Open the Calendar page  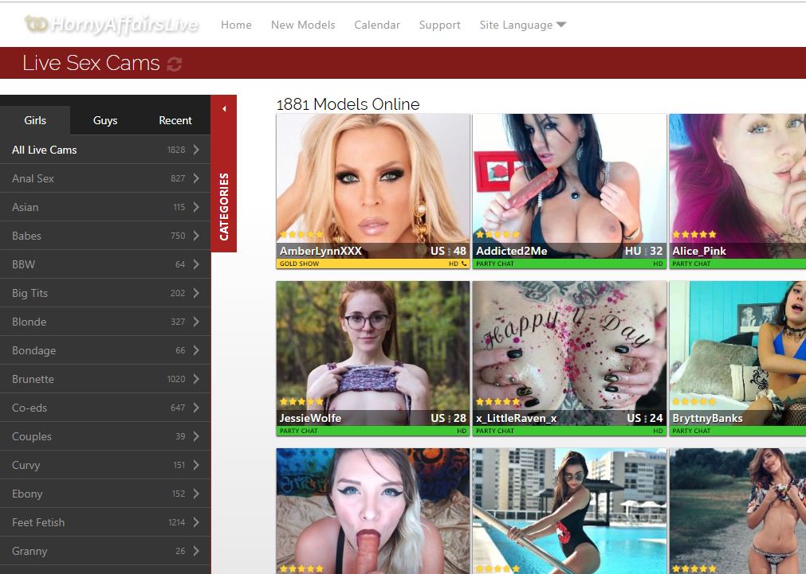[377, 25]
